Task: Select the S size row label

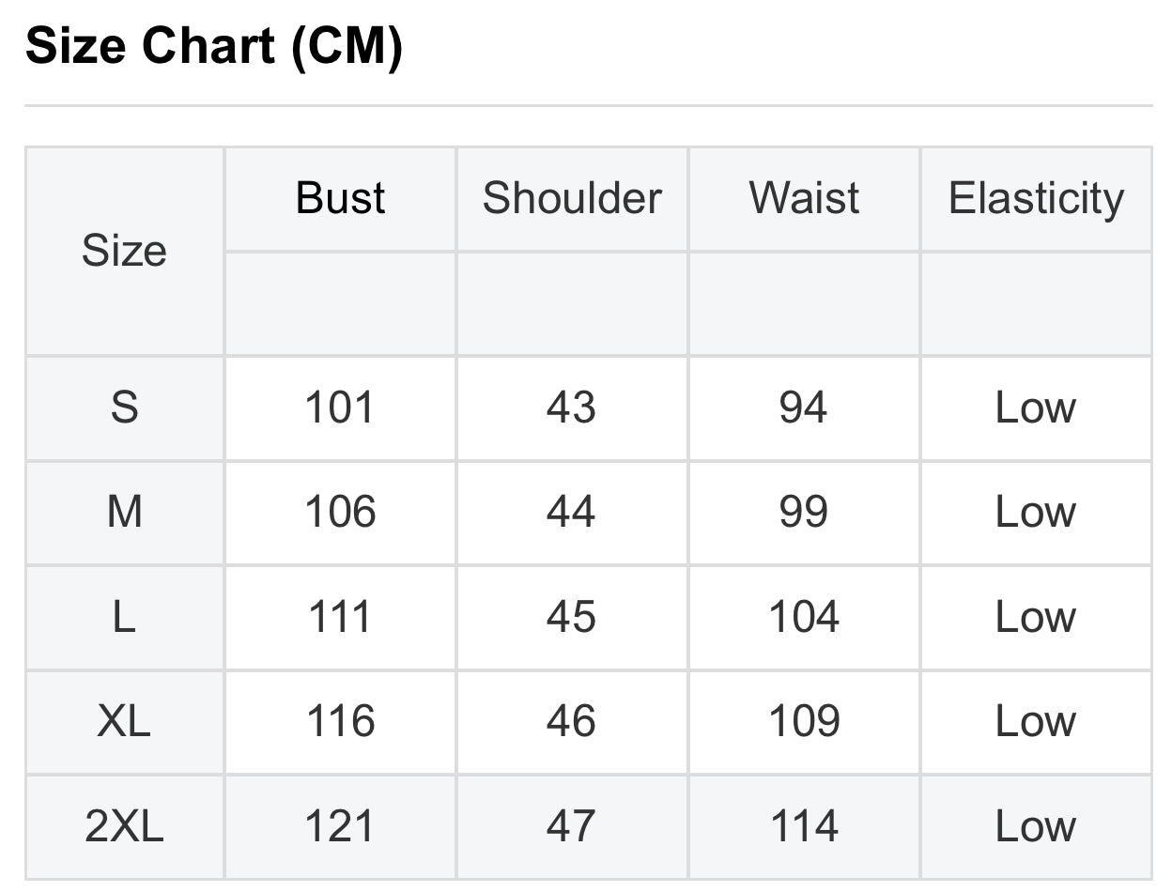Action: tap(124, 408)
